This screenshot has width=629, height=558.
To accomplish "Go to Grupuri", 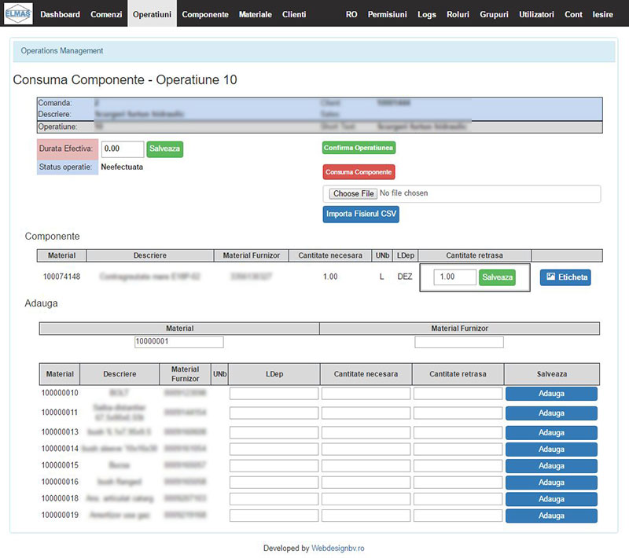I will pos(494,14).
